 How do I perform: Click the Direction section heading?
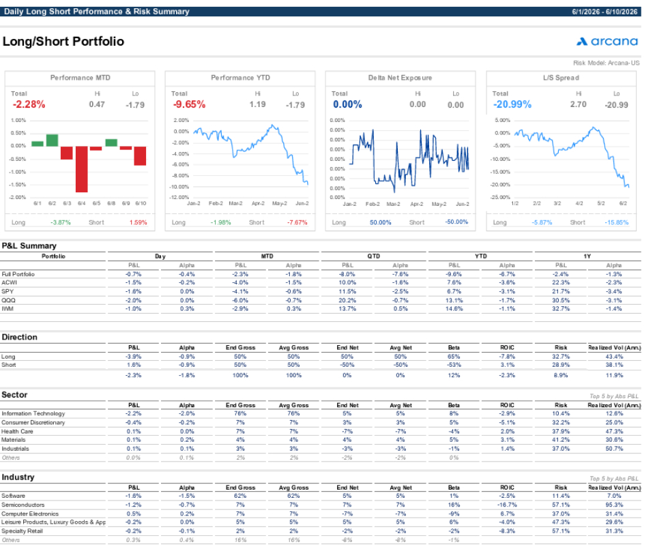[19, 338]
